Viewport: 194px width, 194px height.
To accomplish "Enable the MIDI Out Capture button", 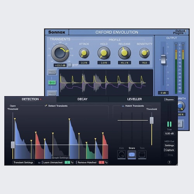I will click(x=169, y=150).
